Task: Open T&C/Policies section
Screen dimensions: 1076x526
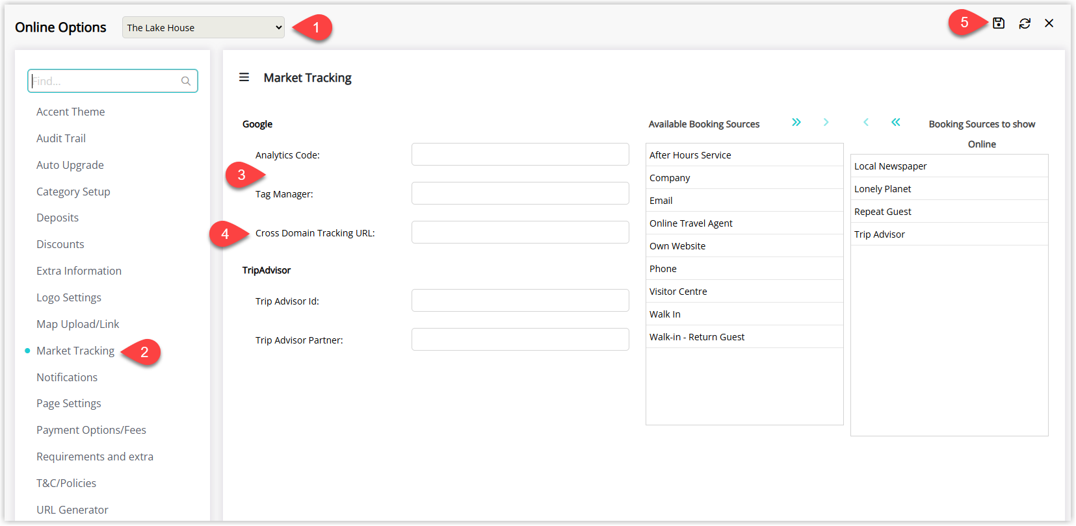Action: click(x=66, y=483)
